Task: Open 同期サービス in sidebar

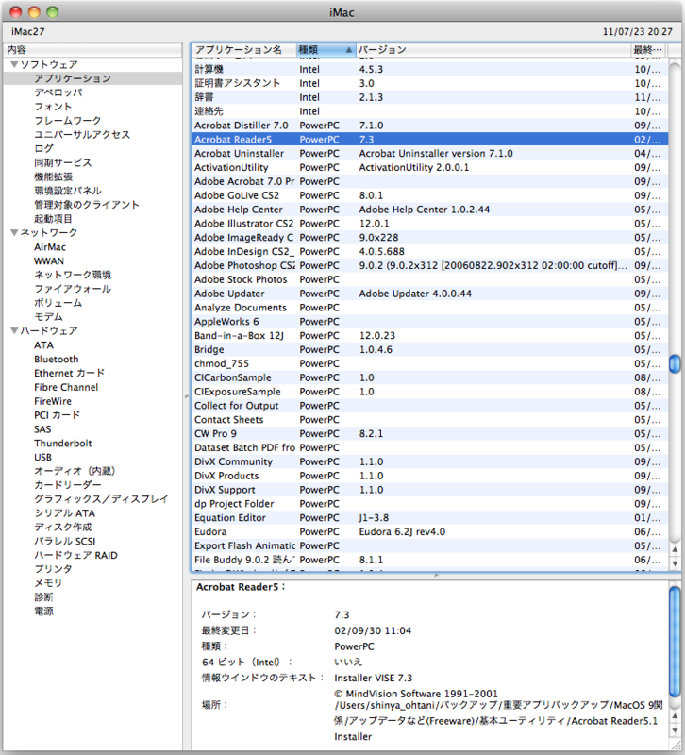Action: (62, 162)
